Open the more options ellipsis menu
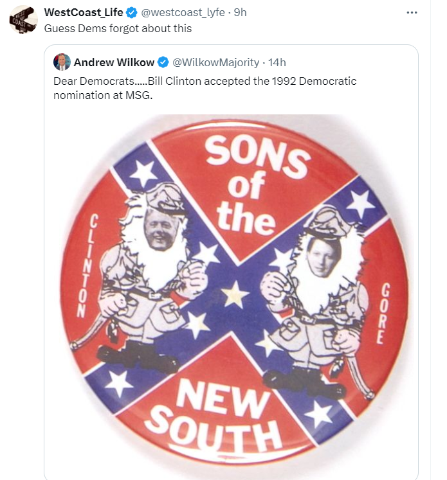447x480 pixels. pos(412,13)
